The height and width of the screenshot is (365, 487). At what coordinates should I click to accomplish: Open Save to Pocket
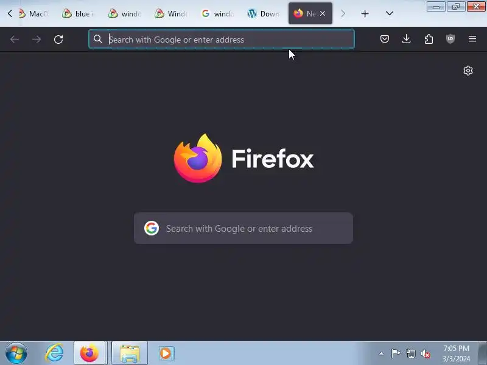click(385, 39)
